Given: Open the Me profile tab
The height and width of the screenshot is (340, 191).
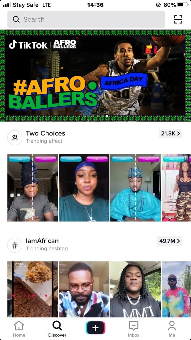Looking at the screenshot, I should pyautogui.click(x=172, y=329).
